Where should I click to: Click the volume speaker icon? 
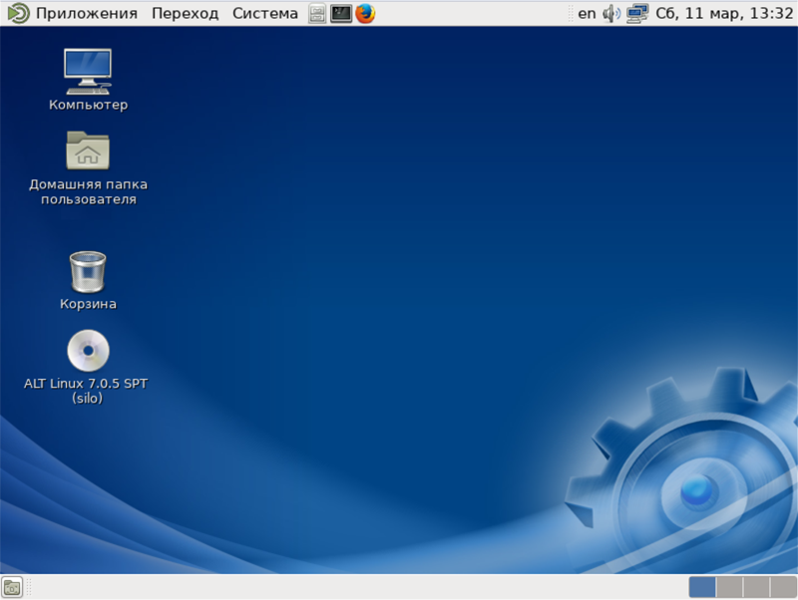point(611,13)
